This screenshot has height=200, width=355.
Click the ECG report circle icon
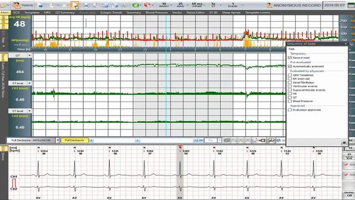[x=52, y=5]
